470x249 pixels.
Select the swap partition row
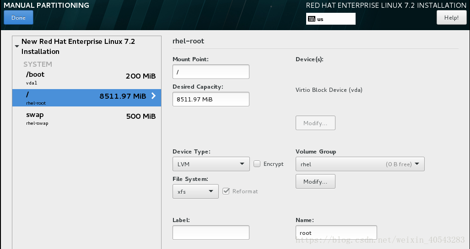[86, 118]
